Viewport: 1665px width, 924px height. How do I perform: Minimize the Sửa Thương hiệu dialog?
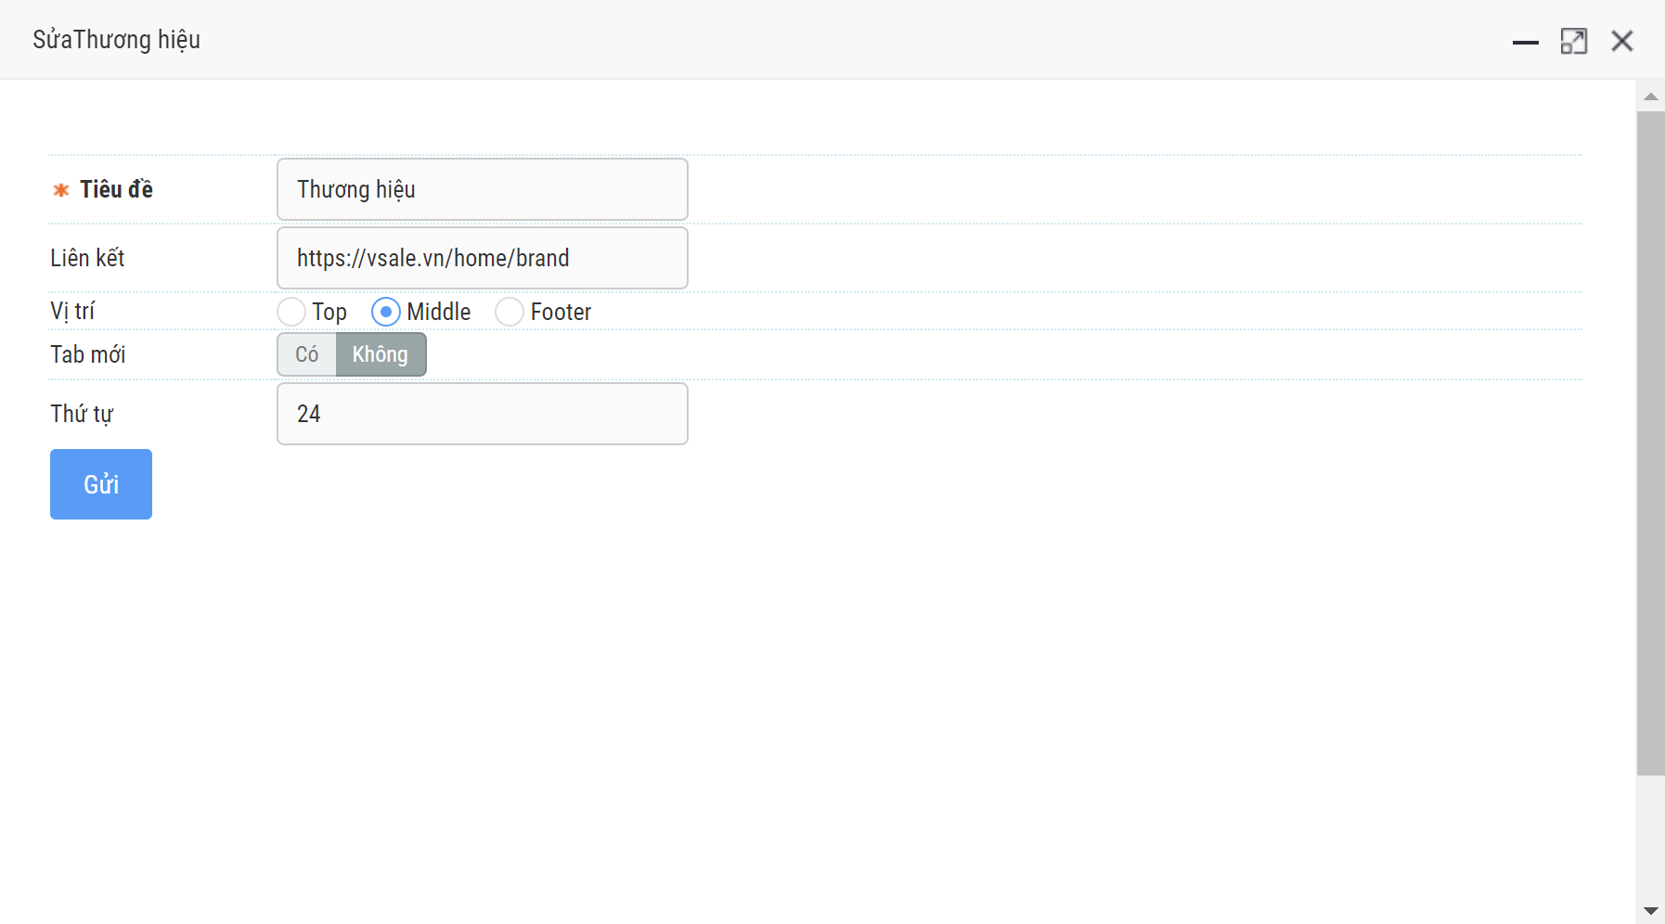[1525, 42]
